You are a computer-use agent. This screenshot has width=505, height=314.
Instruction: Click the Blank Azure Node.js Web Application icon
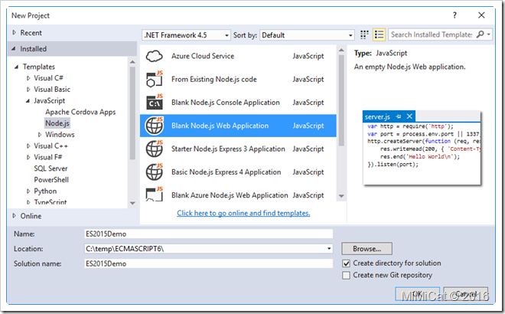(x=154, y=194)
